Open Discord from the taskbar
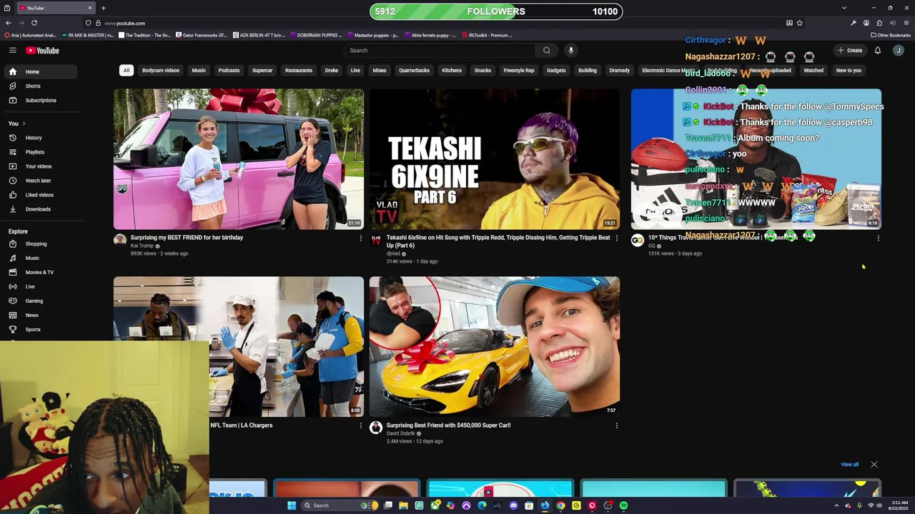Image resolution: width=915 pixels, height=514 pixels. [513, 505]
